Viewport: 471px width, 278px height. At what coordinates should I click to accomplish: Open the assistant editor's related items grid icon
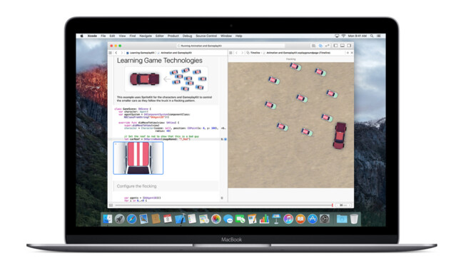[231, 53]
